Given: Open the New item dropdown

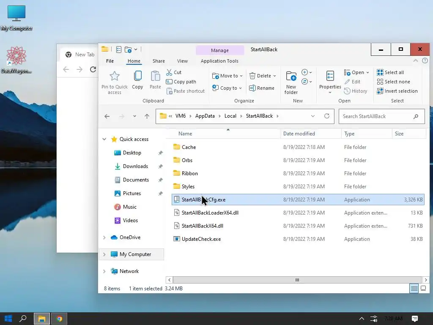Looking at the screenshot, I should (307, 72).
